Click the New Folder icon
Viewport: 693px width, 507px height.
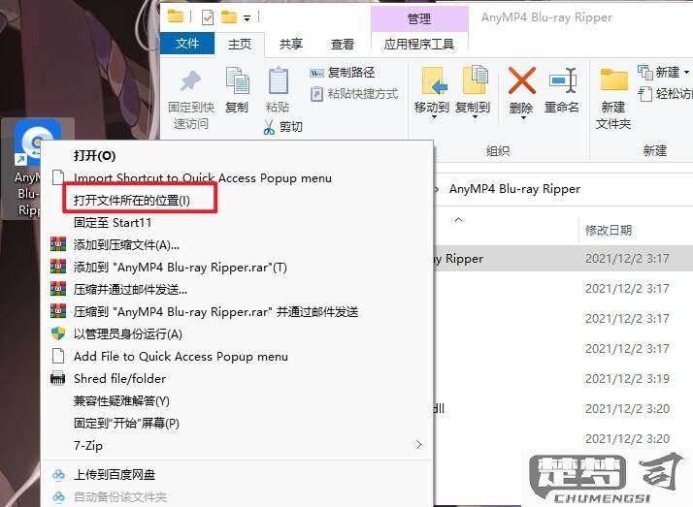point(613,80)
